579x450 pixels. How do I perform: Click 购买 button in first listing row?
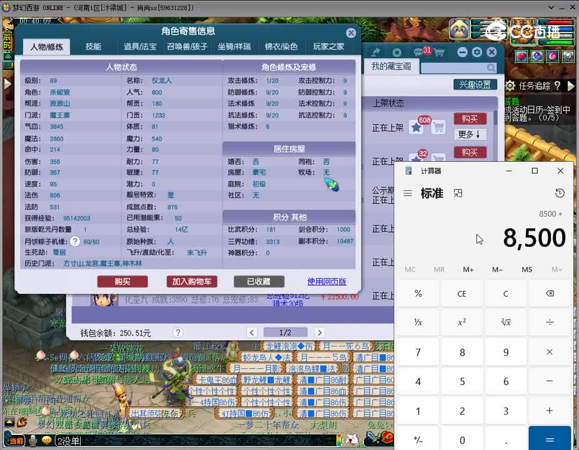[x=470, y=119]
